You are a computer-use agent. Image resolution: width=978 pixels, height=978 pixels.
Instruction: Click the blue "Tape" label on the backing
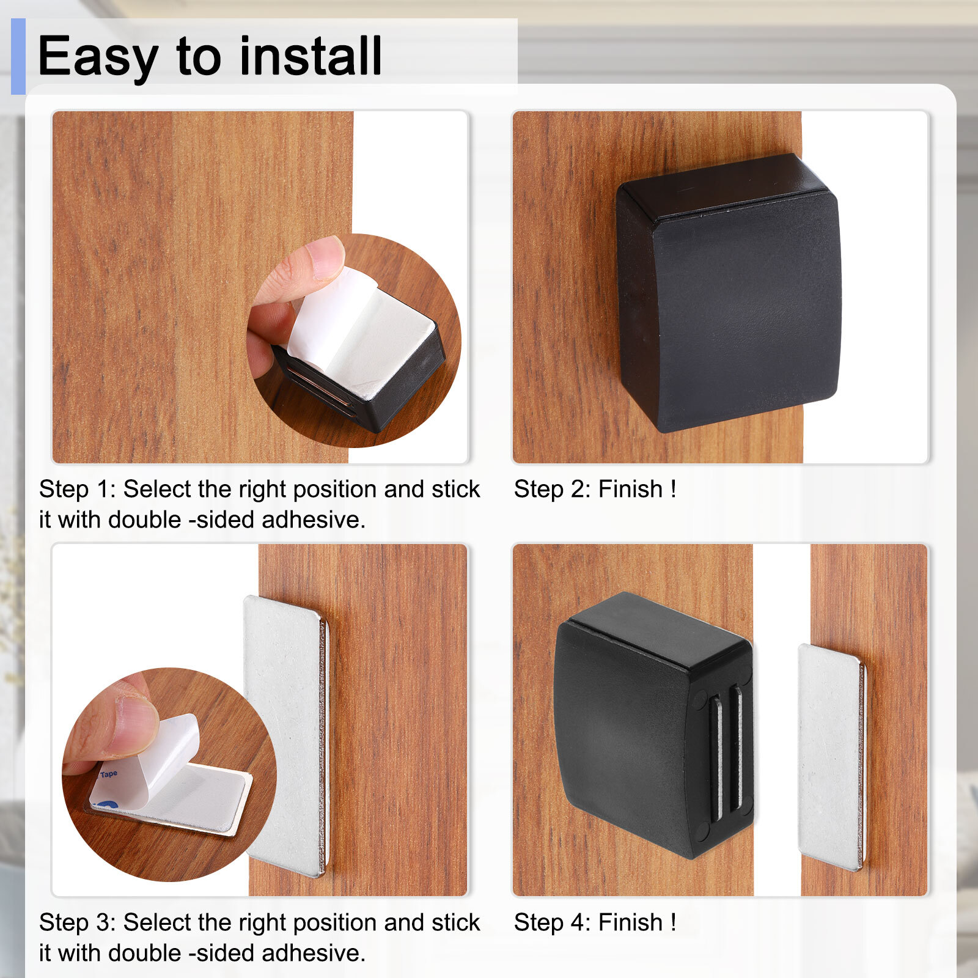pos(108,774)
